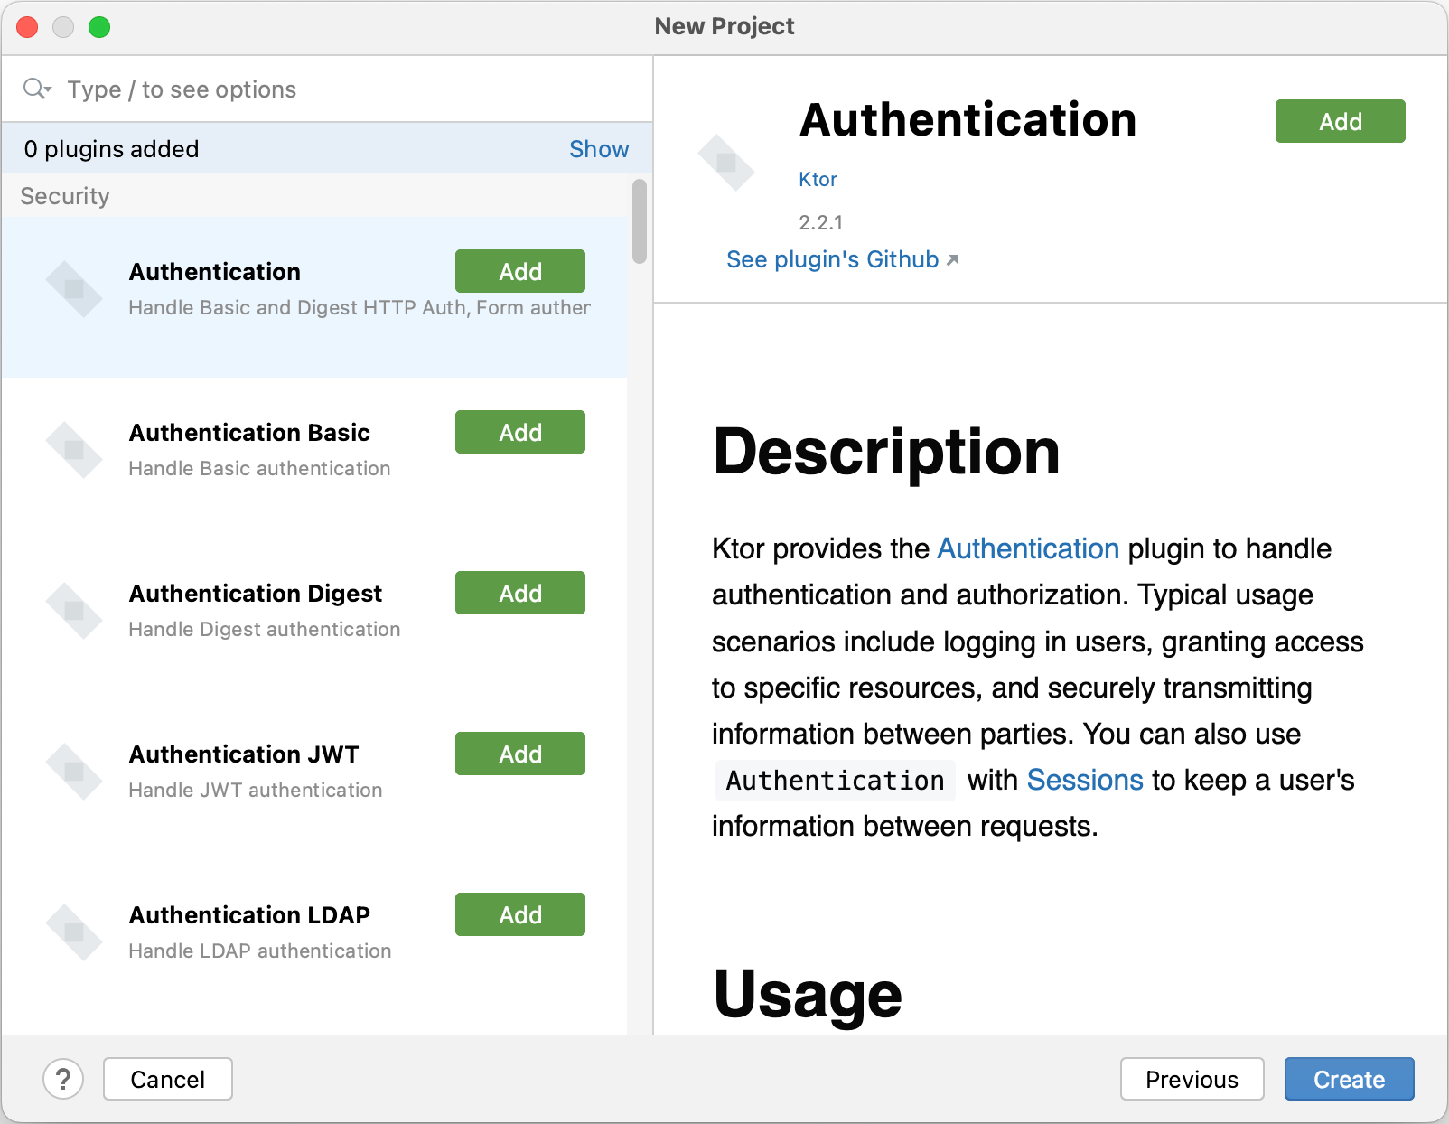Follow the Sessions link in description
Image resolution: width=1449 pixels, height=1124 pixels.
(x=1085, y=780)
